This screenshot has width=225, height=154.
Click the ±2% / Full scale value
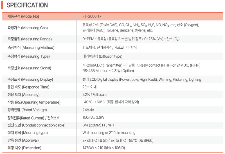tap(94, 95)
